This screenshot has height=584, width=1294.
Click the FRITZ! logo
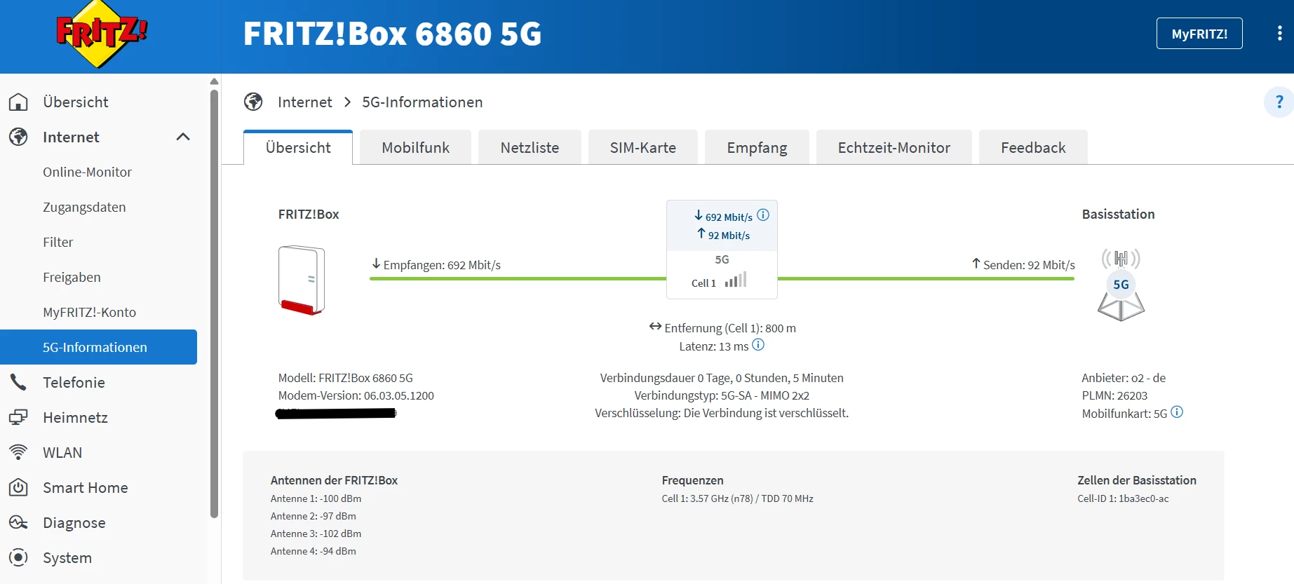(102, 34)
